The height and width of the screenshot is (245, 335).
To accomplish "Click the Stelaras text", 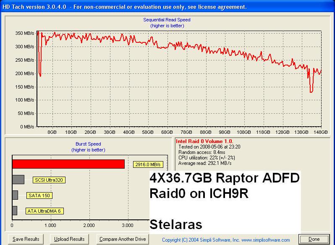I will [176, 224].
